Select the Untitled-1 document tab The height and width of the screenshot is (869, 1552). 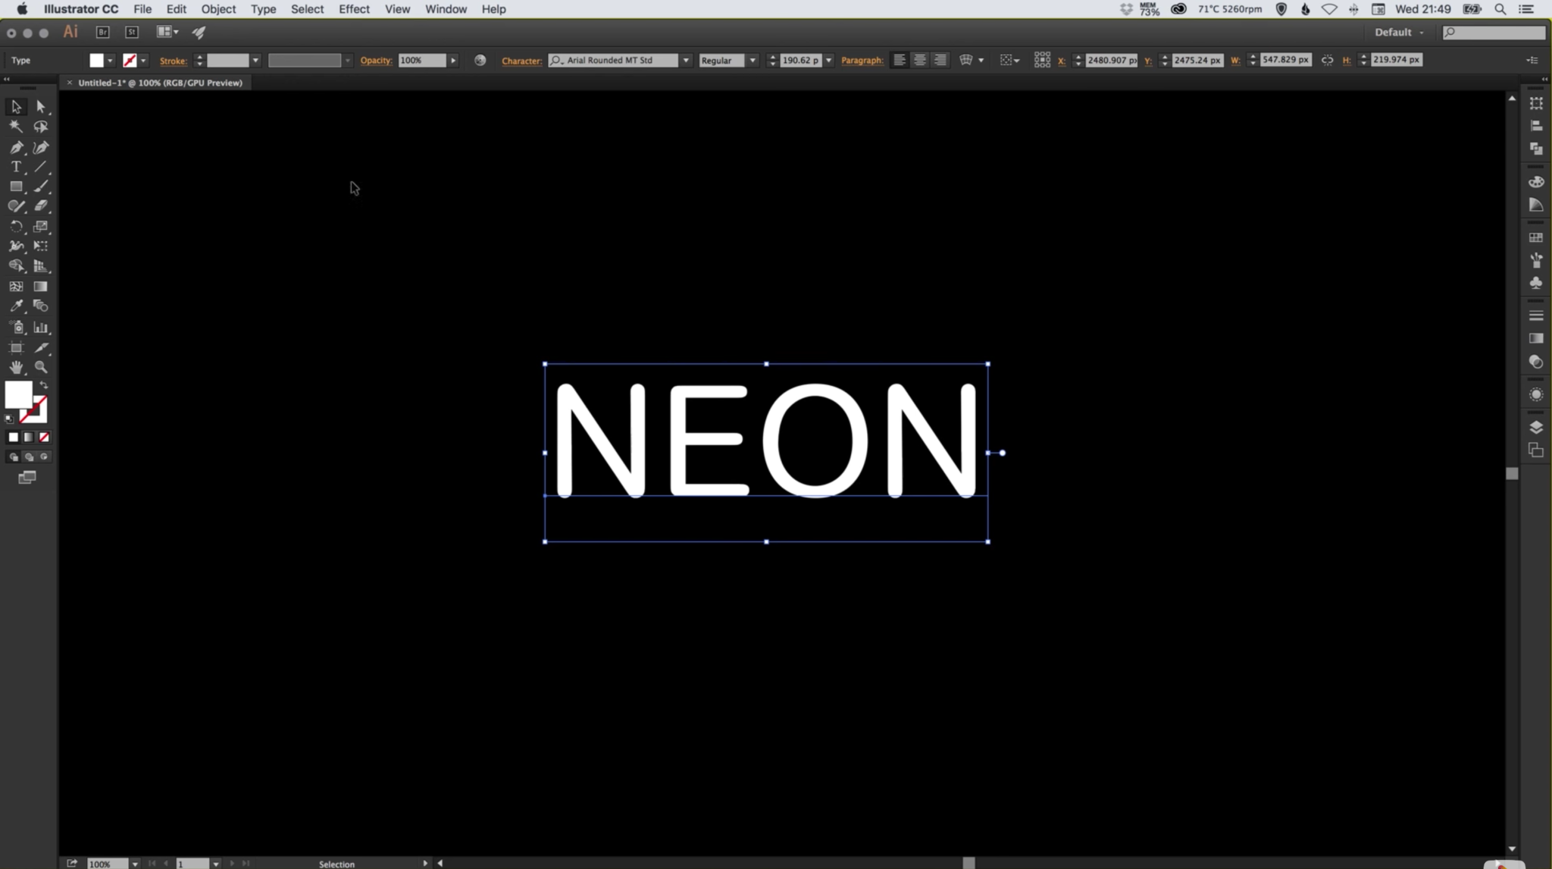(160, 83)
